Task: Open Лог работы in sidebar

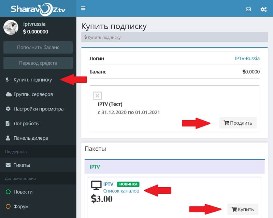Action: (26, 123)
